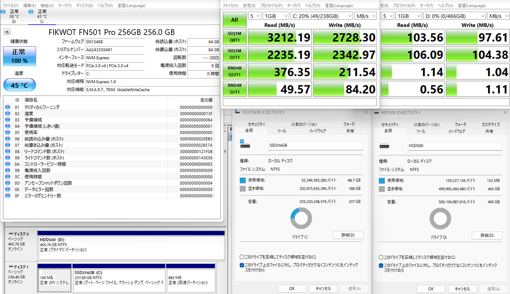Select the D: drive 38 °C status icon

[4, 12]
